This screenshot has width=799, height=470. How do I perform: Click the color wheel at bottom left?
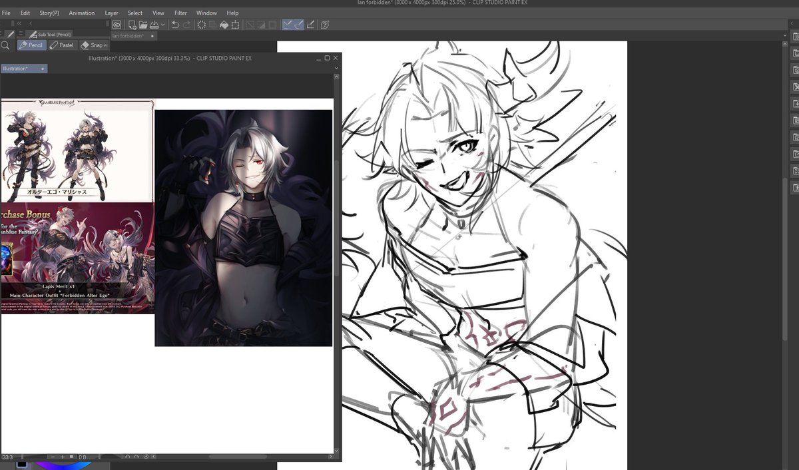pyautogui.click(x=63, y=465)
